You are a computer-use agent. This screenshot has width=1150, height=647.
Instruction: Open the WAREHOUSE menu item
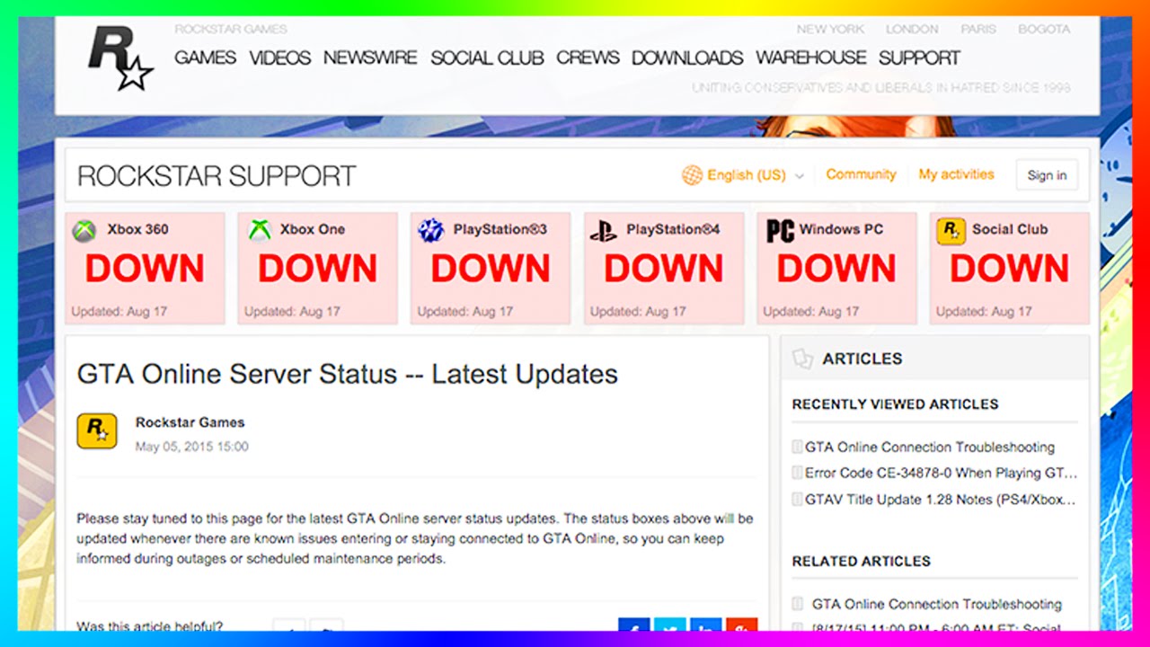pyautogui.click(x=811, y=58)
